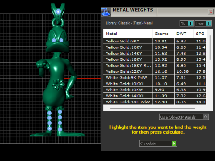Click grams value 12.98
Viewport: 215px width, 161px height.
[161, 102]
